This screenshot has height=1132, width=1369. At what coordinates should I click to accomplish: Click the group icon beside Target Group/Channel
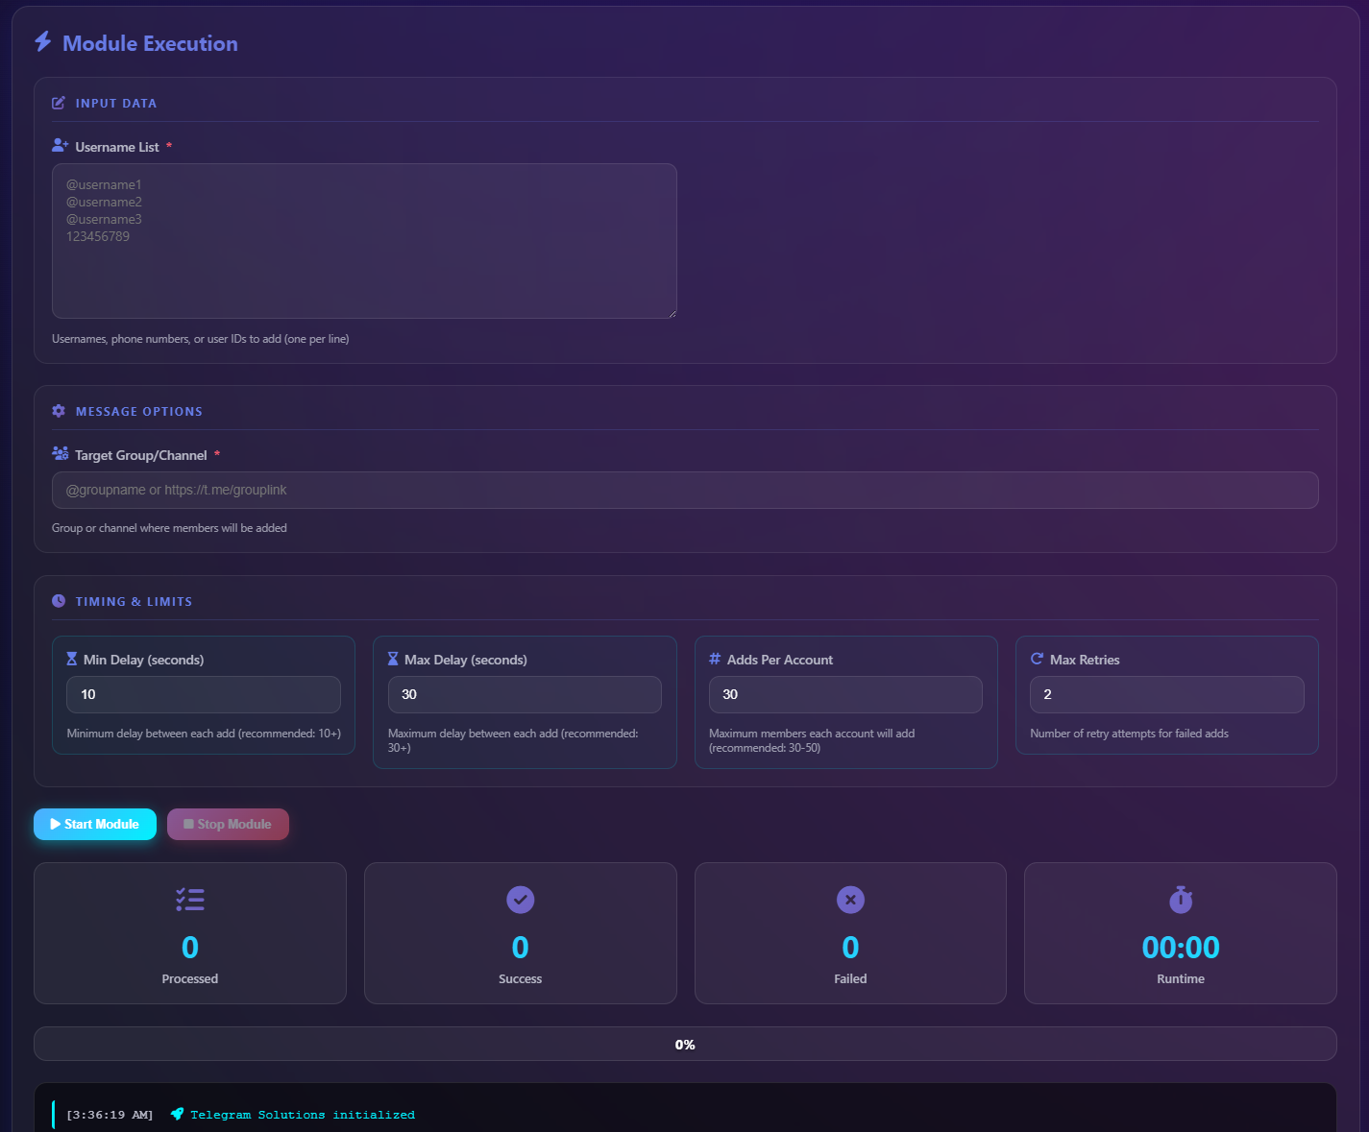tap(60, 453)
